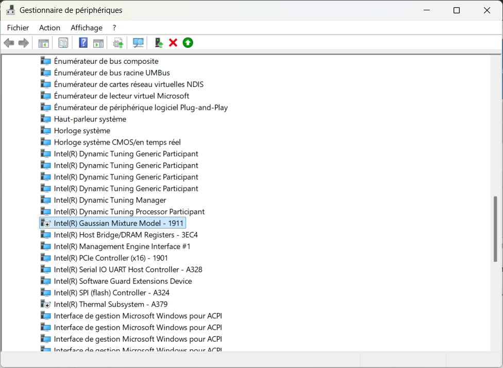The width and height of the screenshot is (503, 368).
Task: Select Énumérateur de cartes réseau virtuelles NDIS
Action: 129,84
